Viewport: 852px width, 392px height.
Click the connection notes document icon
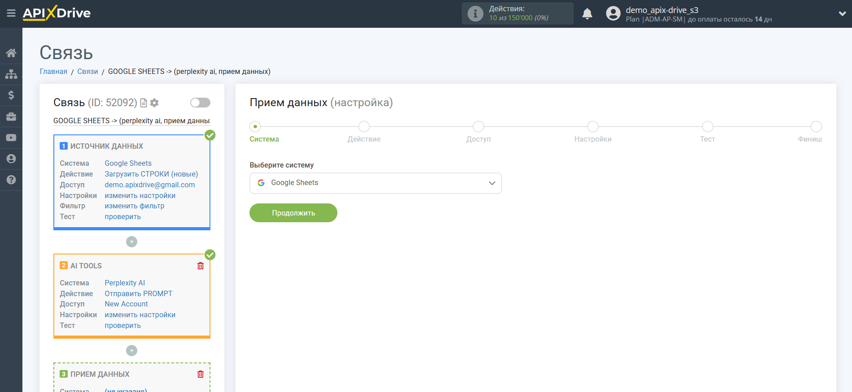(x=144, y=103)
